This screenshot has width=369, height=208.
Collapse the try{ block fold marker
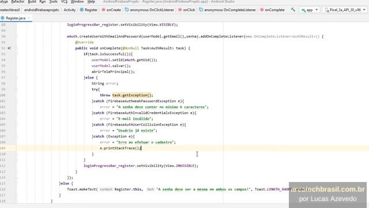click(x=16, y=90)
